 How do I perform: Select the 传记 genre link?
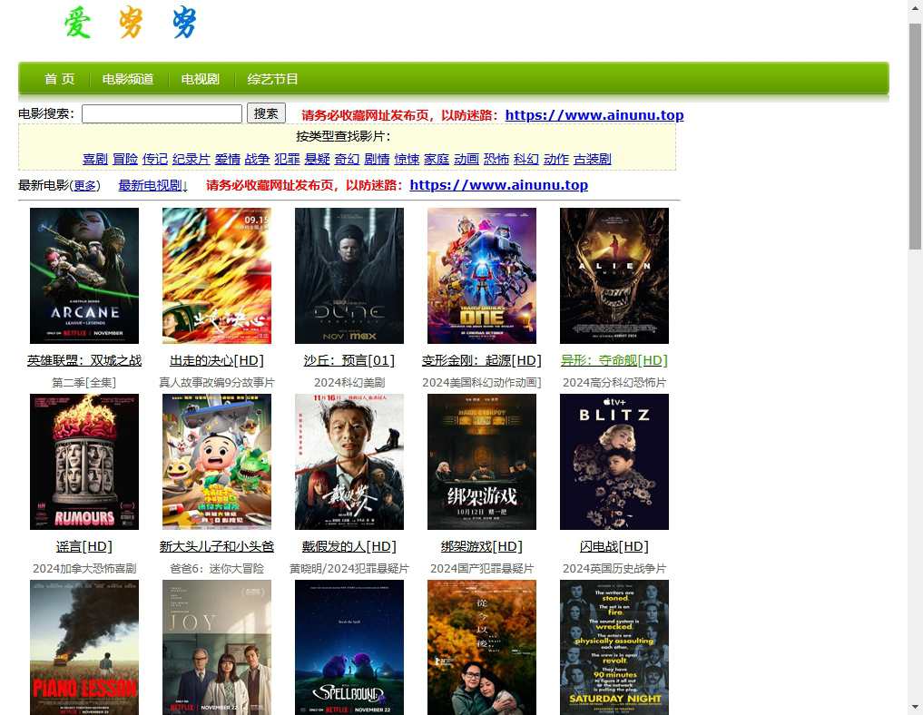tap(155, 159)
